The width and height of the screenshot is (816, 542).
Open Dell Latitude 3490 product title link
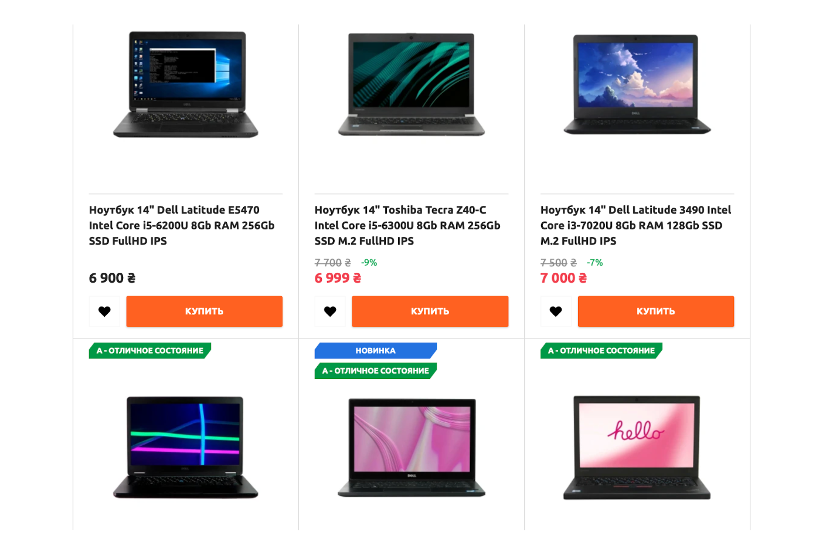[636, 225]
